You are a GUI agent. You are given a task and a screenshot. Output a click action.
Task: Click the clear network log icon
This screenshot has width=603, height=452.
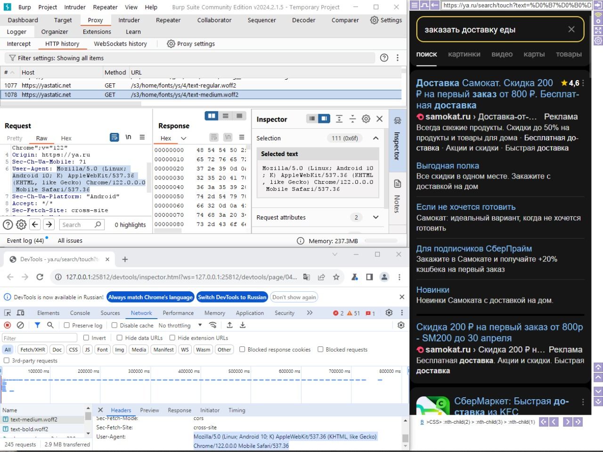pos(20,325)
